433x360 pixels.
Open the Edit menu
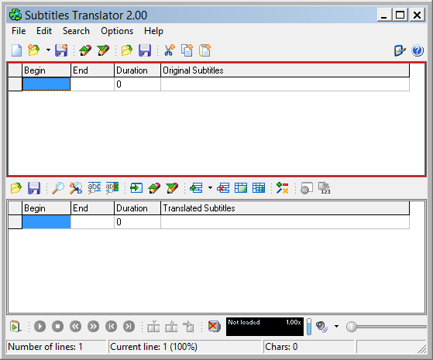pos(44,31)
